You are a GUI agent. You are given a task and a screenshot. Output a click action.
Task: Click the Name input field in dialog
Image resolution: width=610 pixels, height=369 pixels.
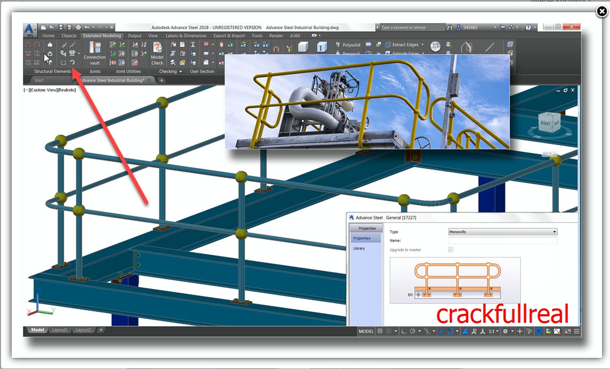pyautogui.click(x=502, y=240)
